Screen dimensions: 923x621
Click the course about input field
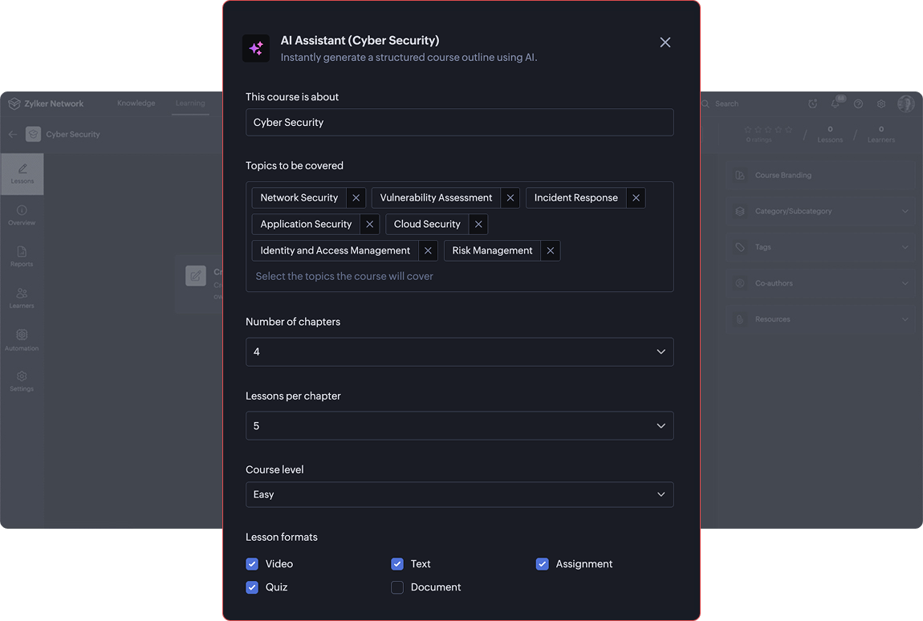459,122
